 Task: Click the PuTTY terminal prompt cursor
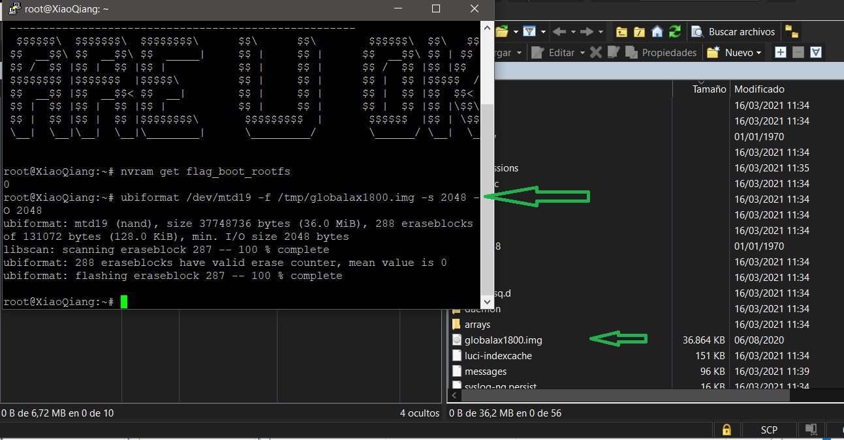click(124, 301)
